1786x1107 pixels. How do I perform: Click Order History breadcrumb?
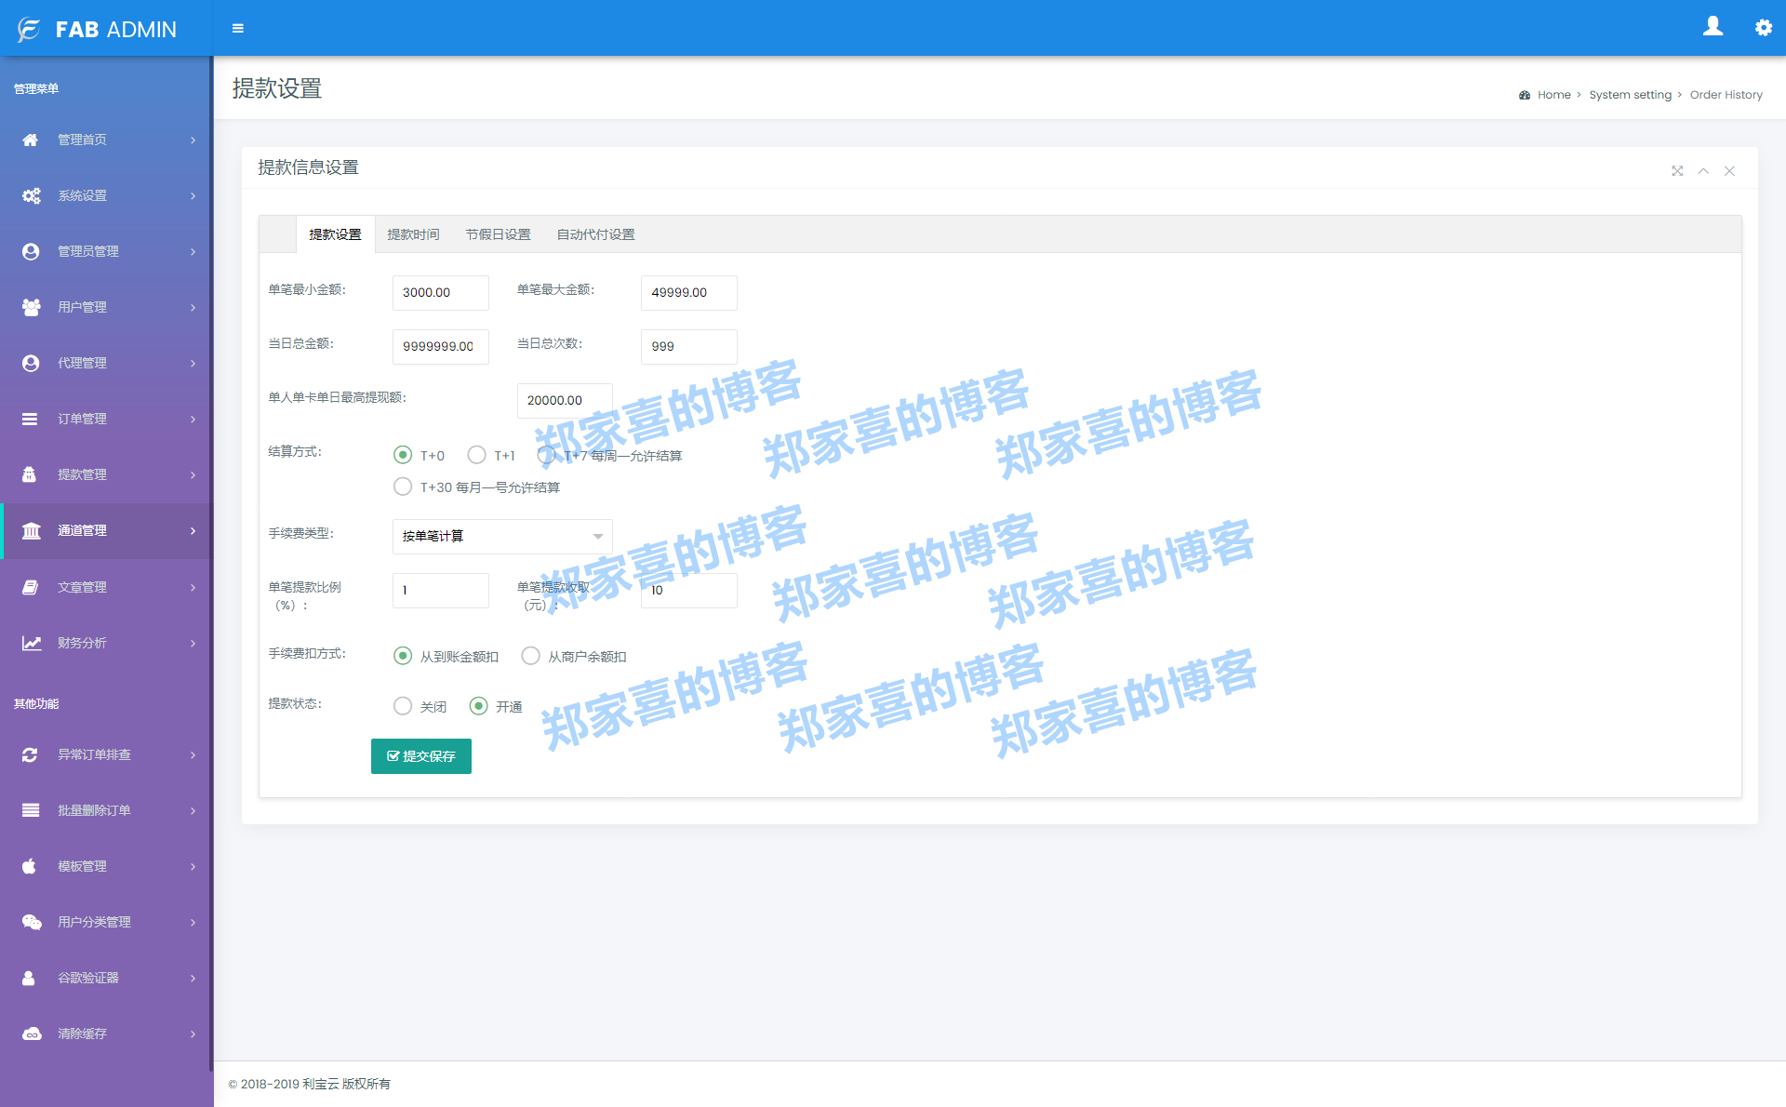click(x=1726, y=95)
